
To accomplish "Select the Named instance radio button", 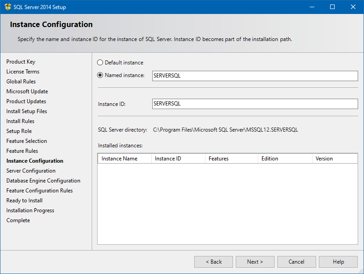I will click(x=100, y=75).
